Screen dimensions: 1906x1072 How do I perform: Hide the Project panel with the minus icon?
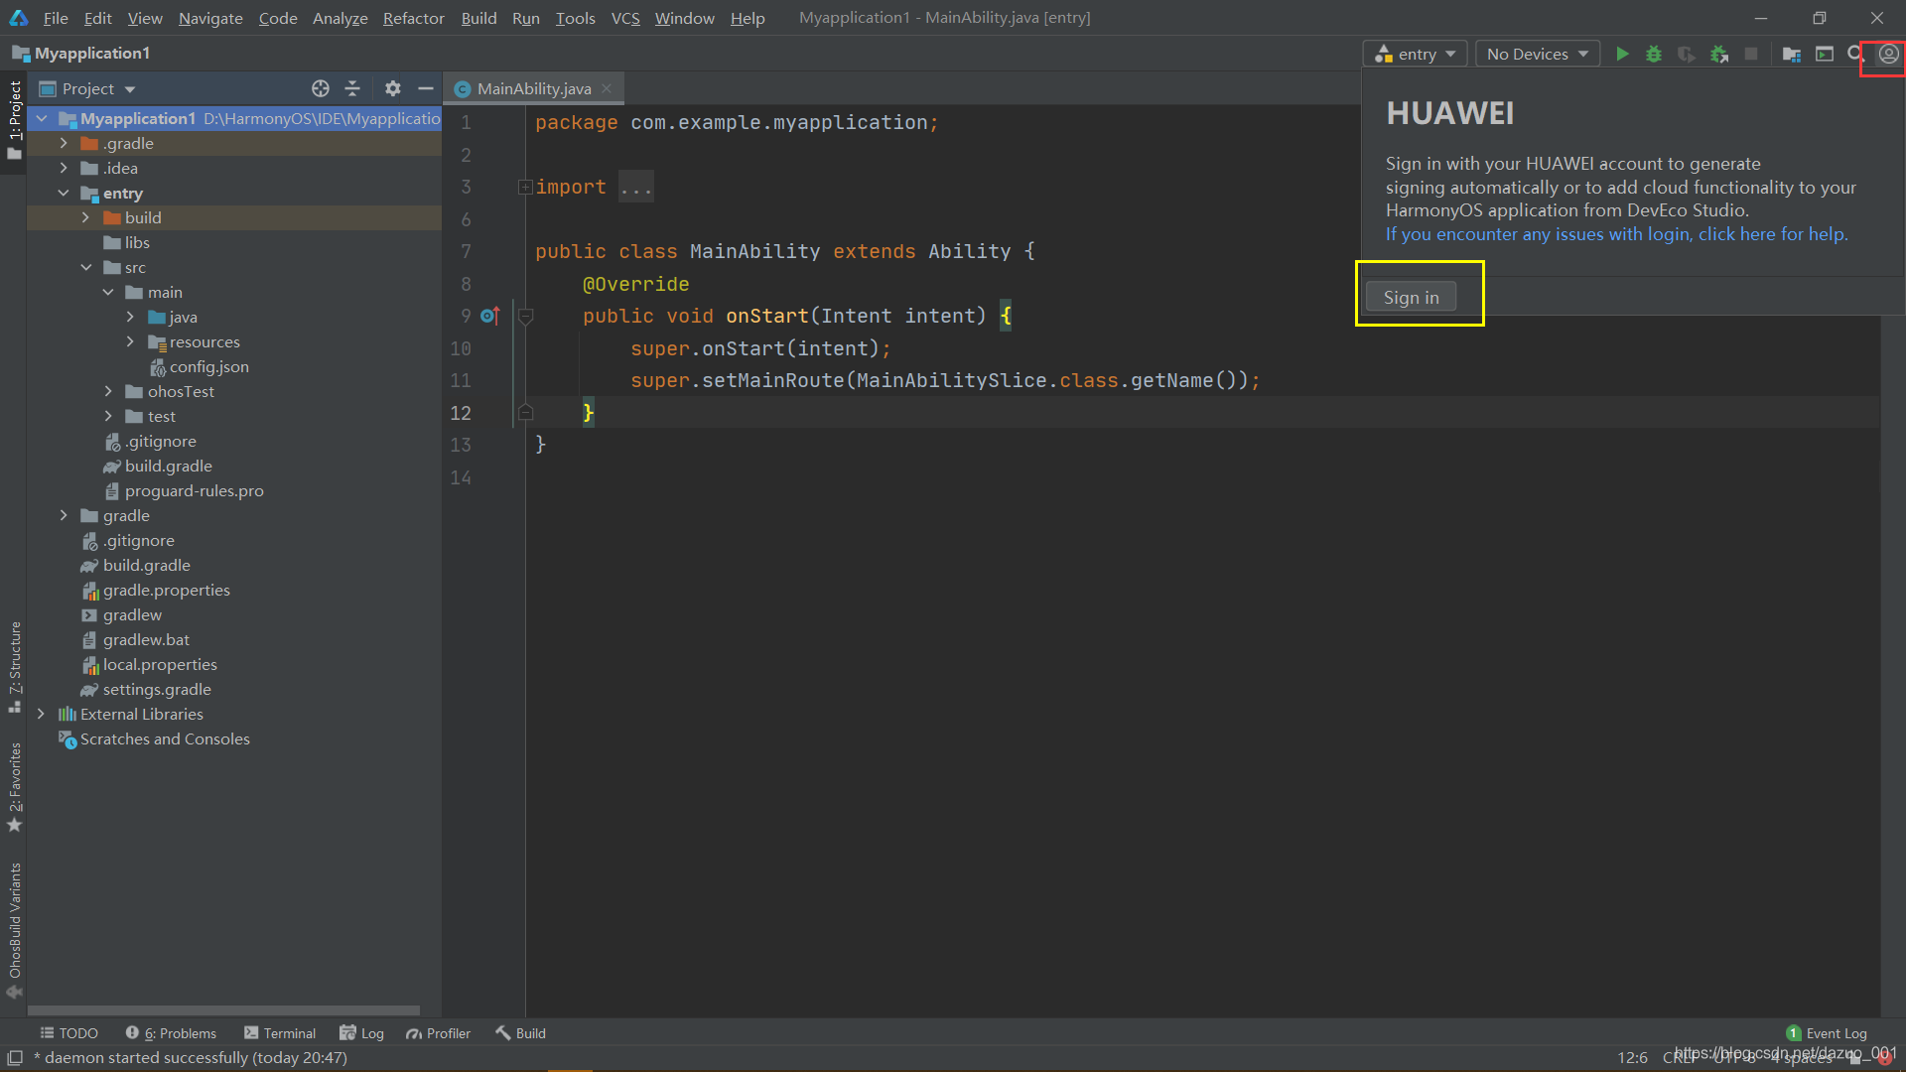pos(426,88)
